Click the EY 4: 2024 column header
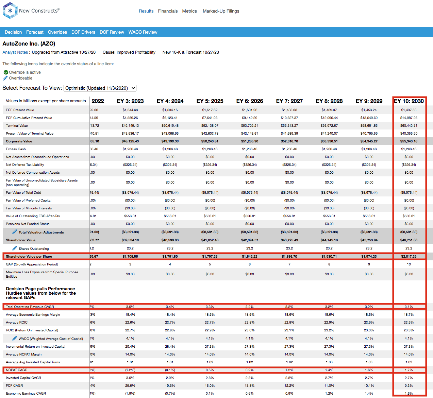The height and width of the screenshot is (398, 433). (x=170, y=101)
